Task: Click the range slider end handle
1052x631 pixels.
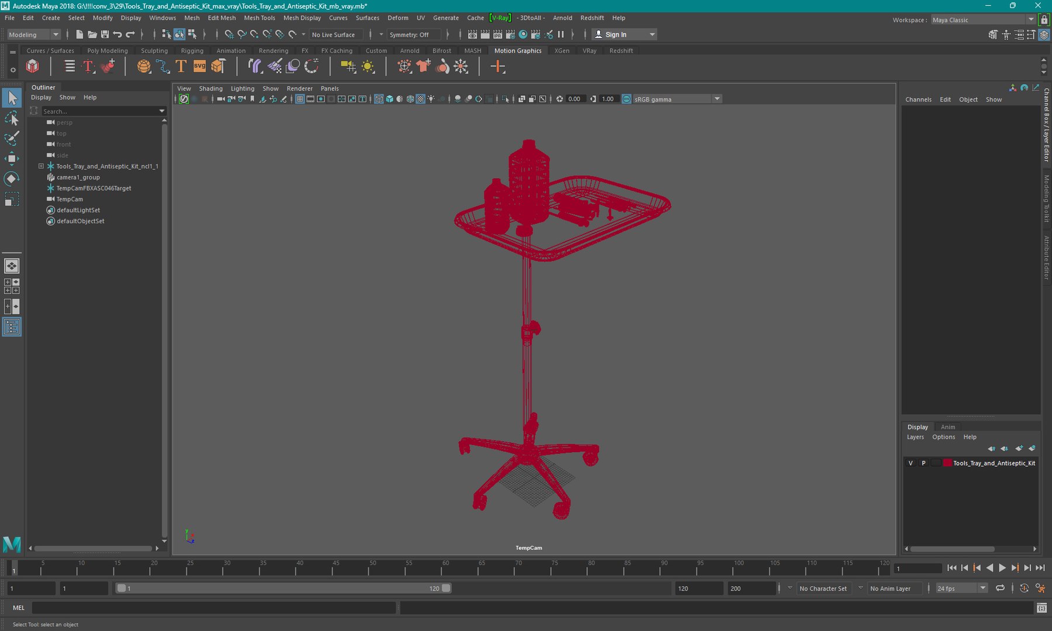Action: click(446, 588)
